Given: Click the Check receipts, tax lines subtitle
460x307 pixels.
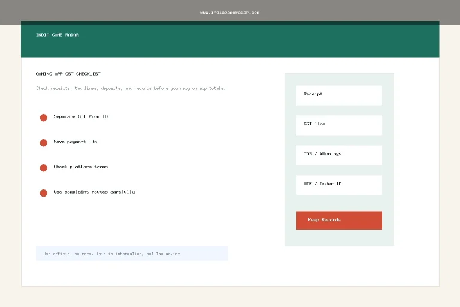Looking at the screenshot, I should click(x=131, y=88).
